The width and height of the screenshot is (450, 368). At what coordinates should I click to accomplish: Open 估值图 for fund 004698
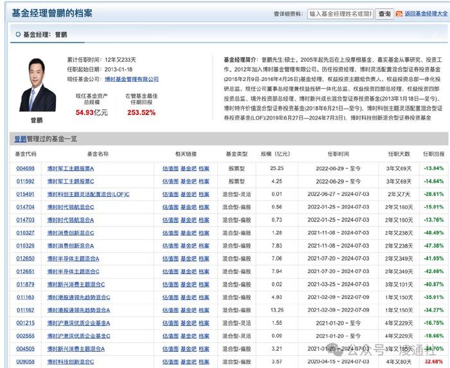(x=170, y=169)
